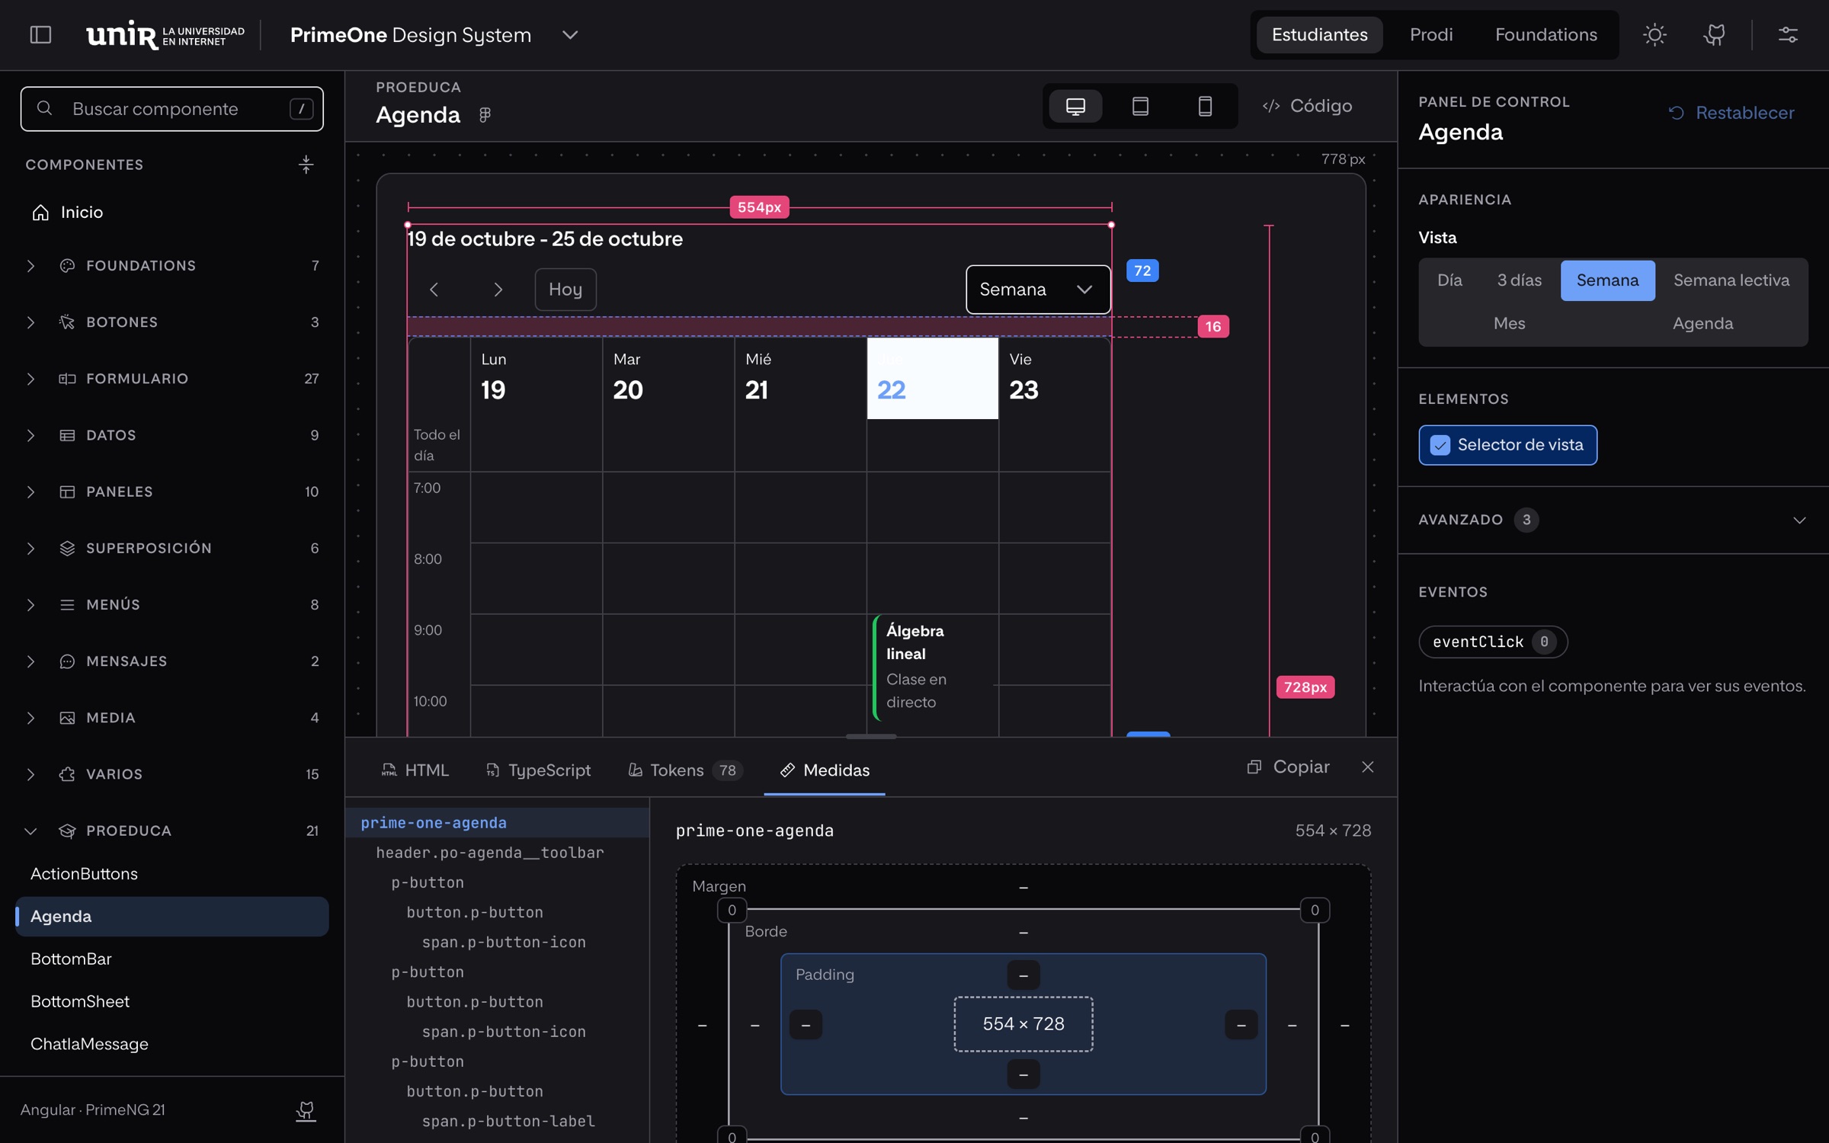Expand FOUNDATIONS category in sidebar
Viewport: 1829px width, 1143px height.
point(172,265)
